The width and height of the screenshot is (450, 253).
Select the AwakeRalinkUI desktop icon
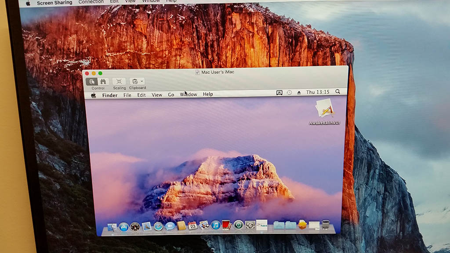tap(325, 112)
